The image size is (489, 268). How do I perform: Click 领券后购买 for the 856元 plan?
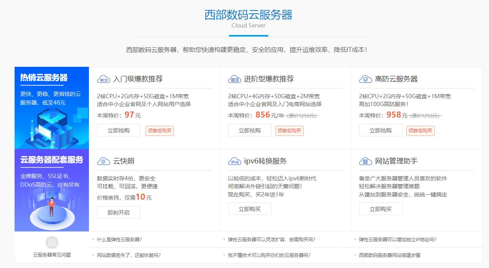[290, 131]
